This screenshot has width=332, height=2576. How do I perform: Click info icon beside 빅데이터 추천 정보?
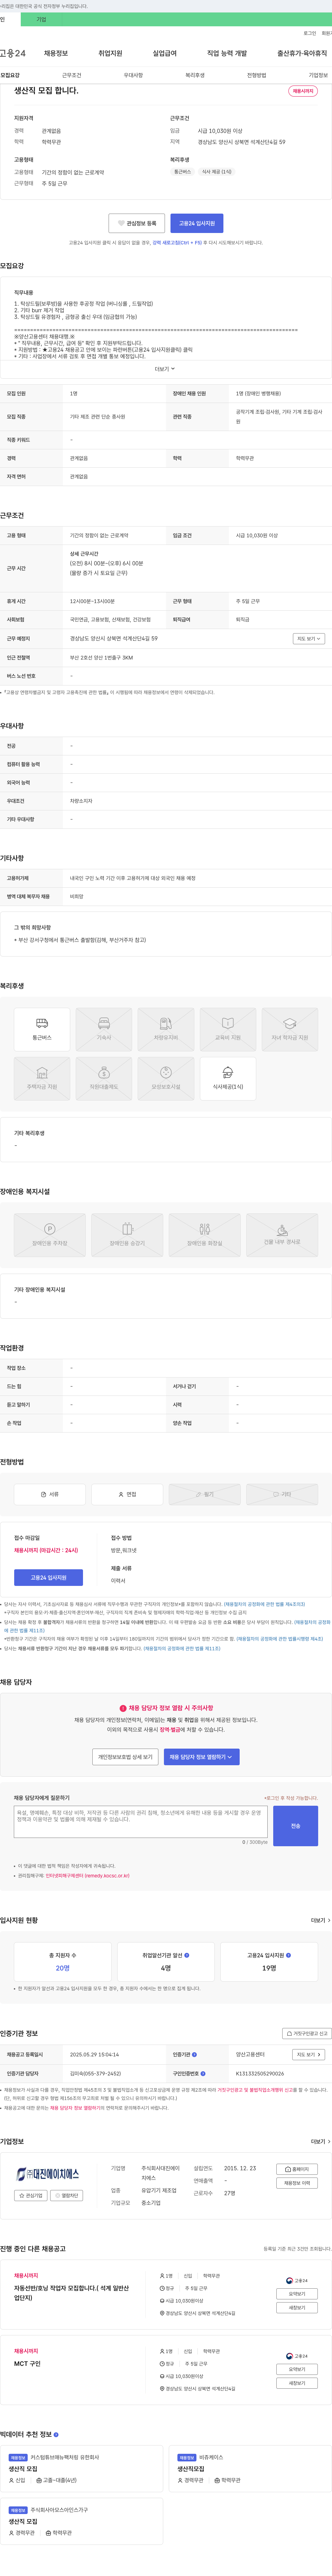click(x=56, y=2435)
